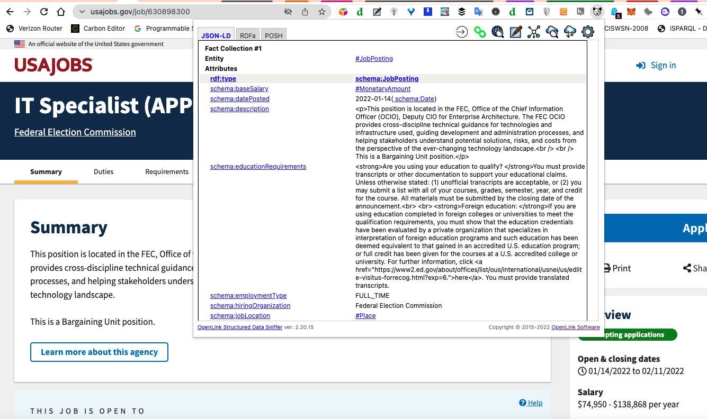Image resolution: width=707 pixels, height=419 pixels.
Task: Click Learn more about this agency
Action: 99,352
